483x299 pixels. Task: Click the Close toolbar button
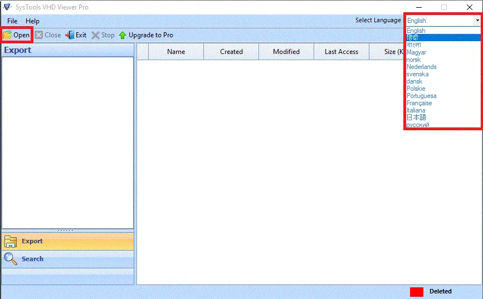[48, 35]
